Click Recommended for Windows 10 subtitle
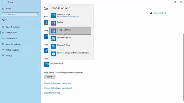184x103 pixels. (x=68, y=17)
